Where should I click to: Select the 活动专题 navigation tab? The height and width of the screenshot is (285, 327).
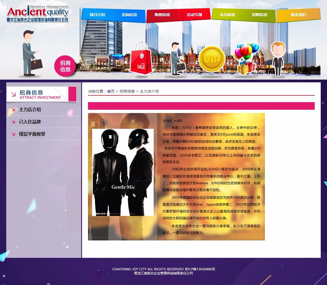[195, 15]
